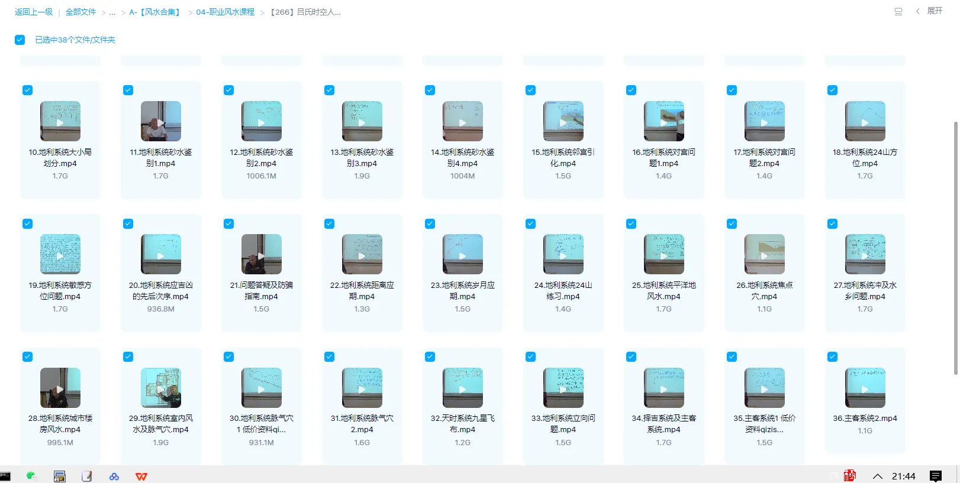The width and height of the screenshot is (960, 483).
Task: Open WeChat from the taskbar
Action: [31, 476]
